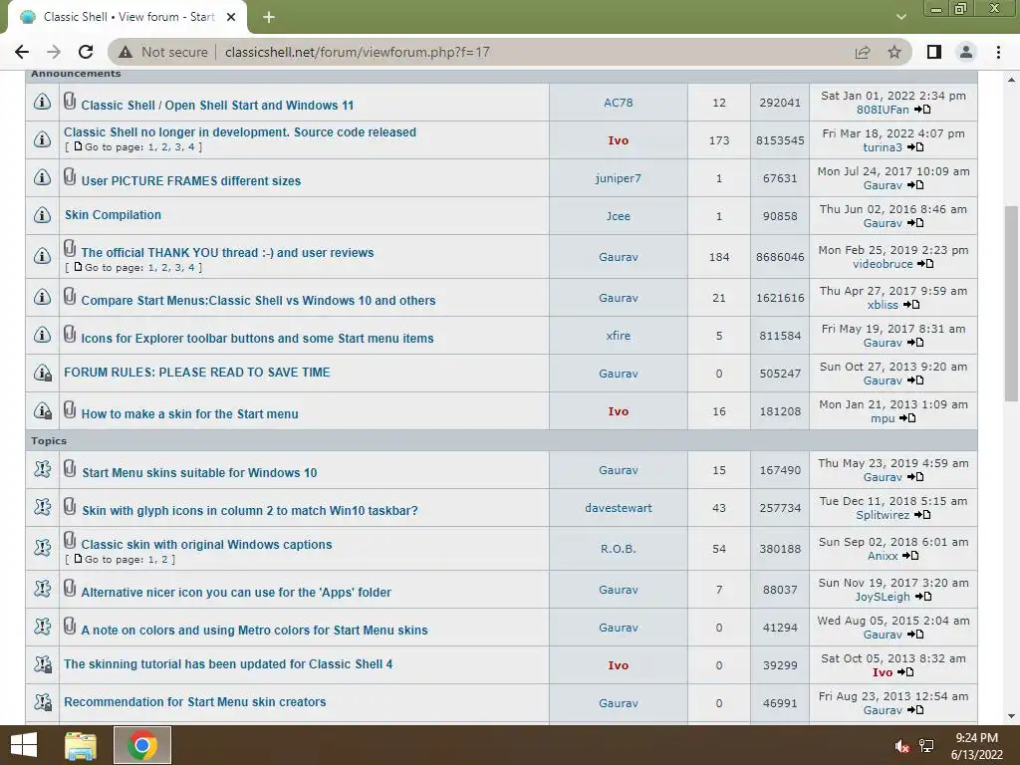
Task: Open Recommendation for Start Menu skin creators topic
Action: pyautogui.click(x=195, y=702)
